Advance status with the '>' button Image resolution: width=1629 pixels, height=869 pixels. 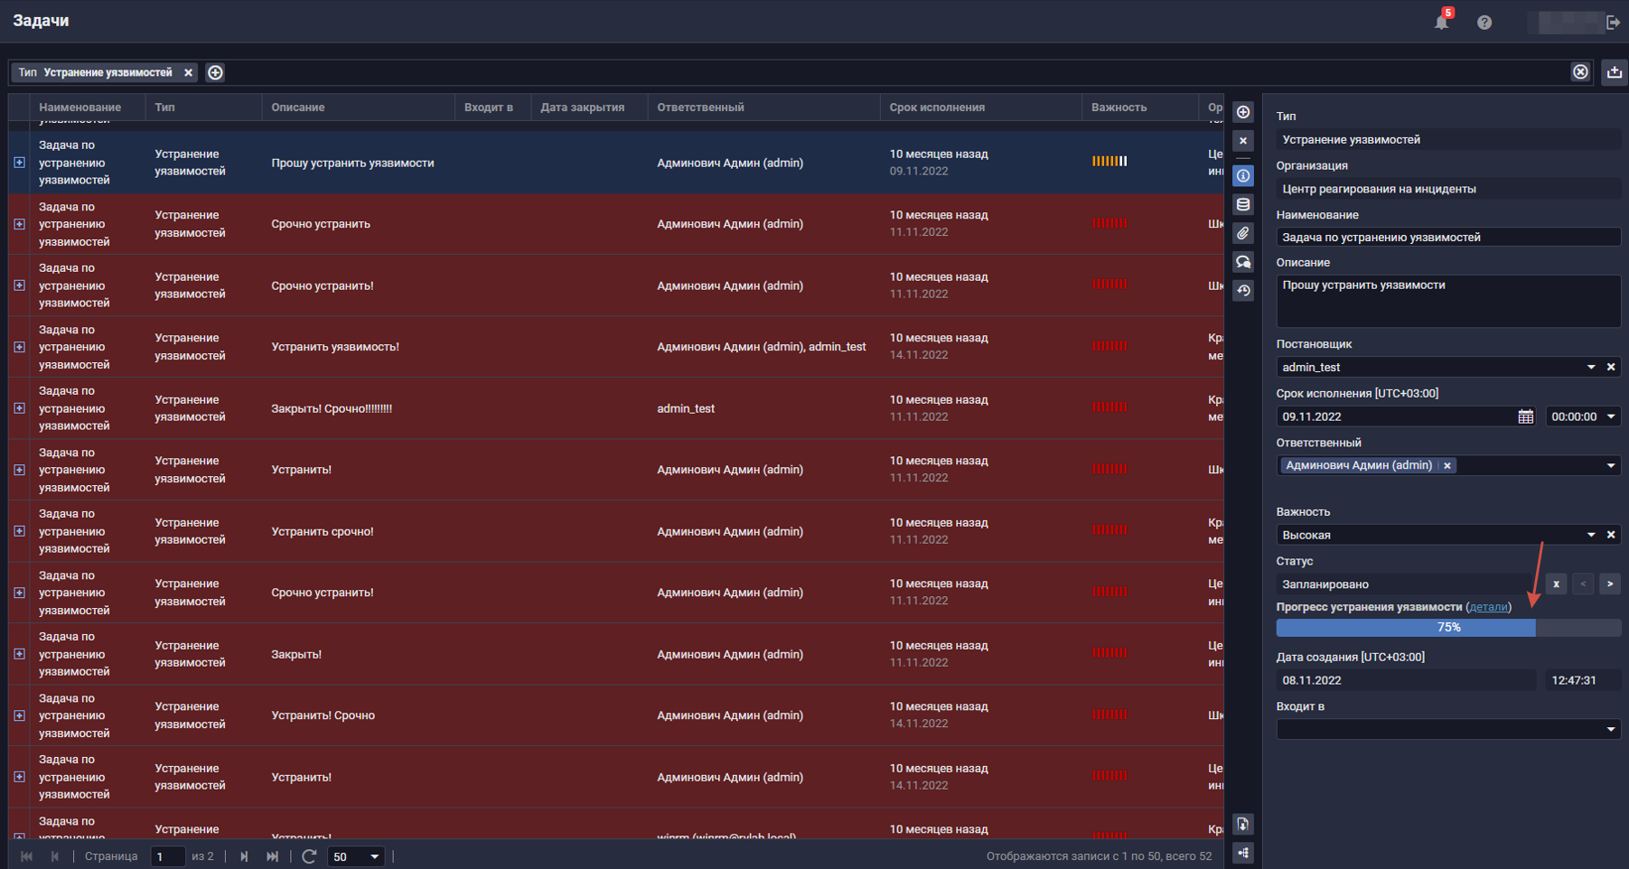click(x=1610, y=584)
